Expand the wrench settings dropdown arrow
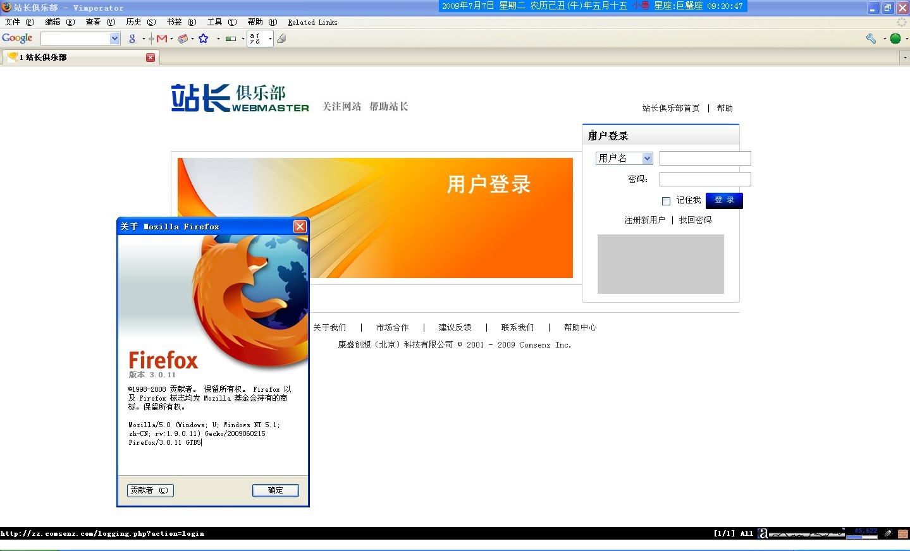The height and width of the screenshot is (551, 910). [x=884, y=39]
